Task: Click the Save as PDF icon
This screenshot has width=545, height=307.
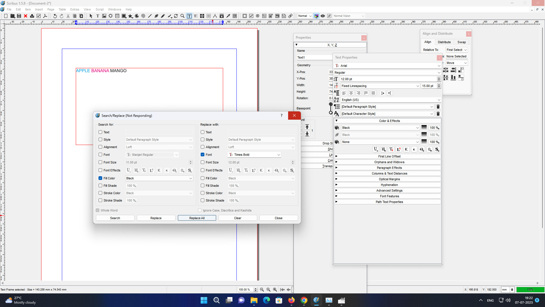Action: coord(45,16)
